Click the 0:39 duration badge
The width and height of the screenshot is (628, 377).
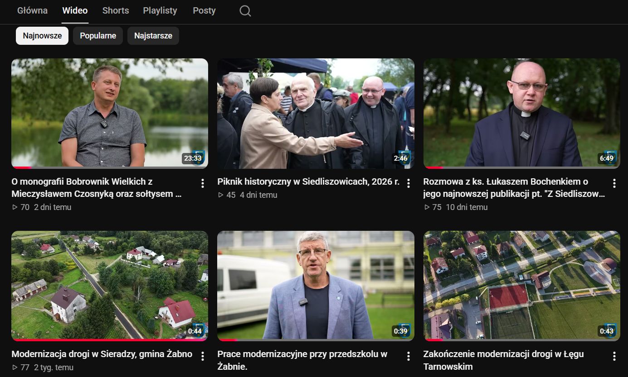(400, 331)
